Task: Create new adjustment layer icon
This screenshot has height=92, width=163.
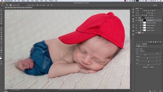Action: click(153, 42)
